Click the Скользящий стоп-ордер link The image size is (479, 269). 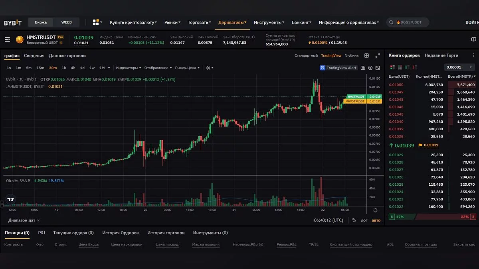pyautogui.click(x=351, y=245)
